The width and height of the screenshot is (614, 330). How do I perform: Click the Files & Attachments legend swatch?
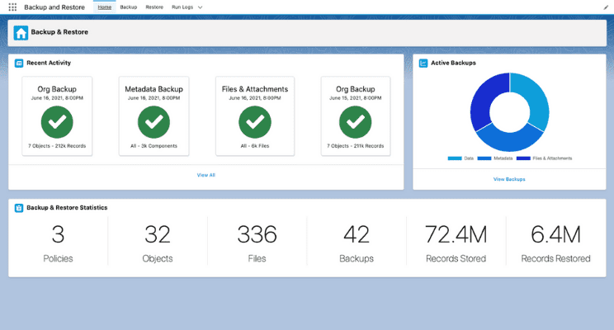tap(522, 158)
